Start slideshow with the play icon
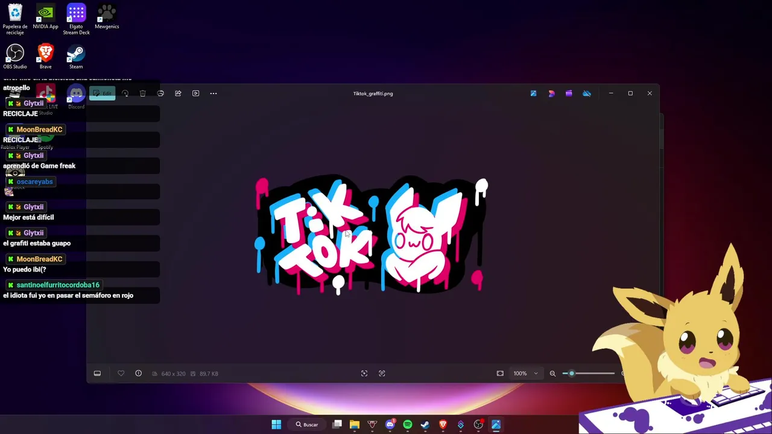772x434 pixels. 195,93
